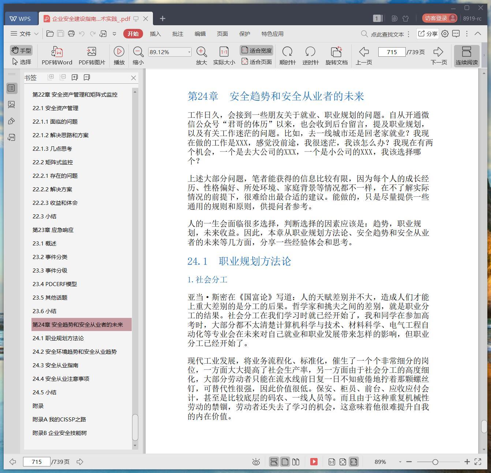Open the 批注 tab
Viewport: 491px width, 473px height.
point(177,34)
